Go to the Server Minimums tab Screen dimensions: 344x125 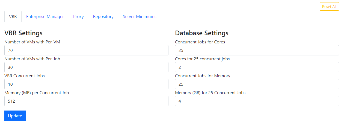point(140,17)
